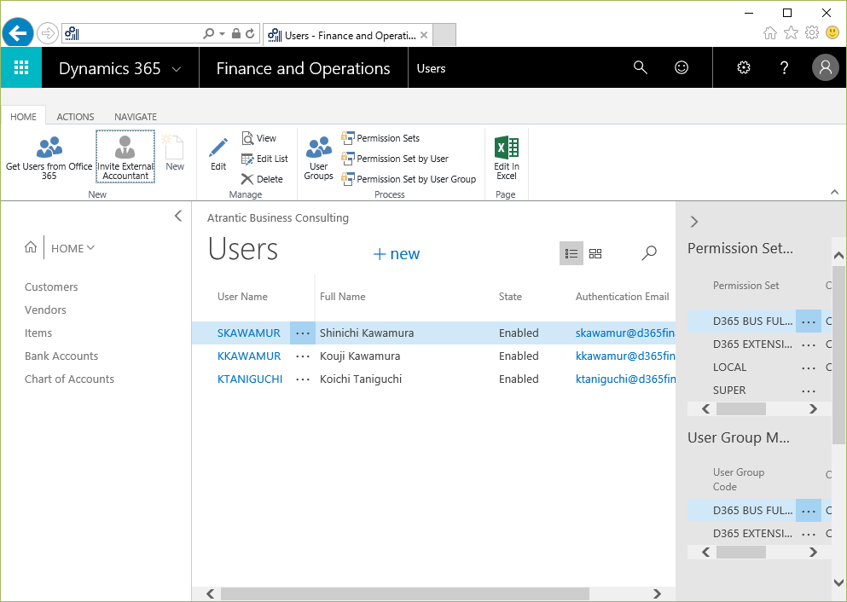Open row menu for KKAWAMUR
Viewport: 847px width, 602px height.
pyautogui.click(x=303, y=356)
